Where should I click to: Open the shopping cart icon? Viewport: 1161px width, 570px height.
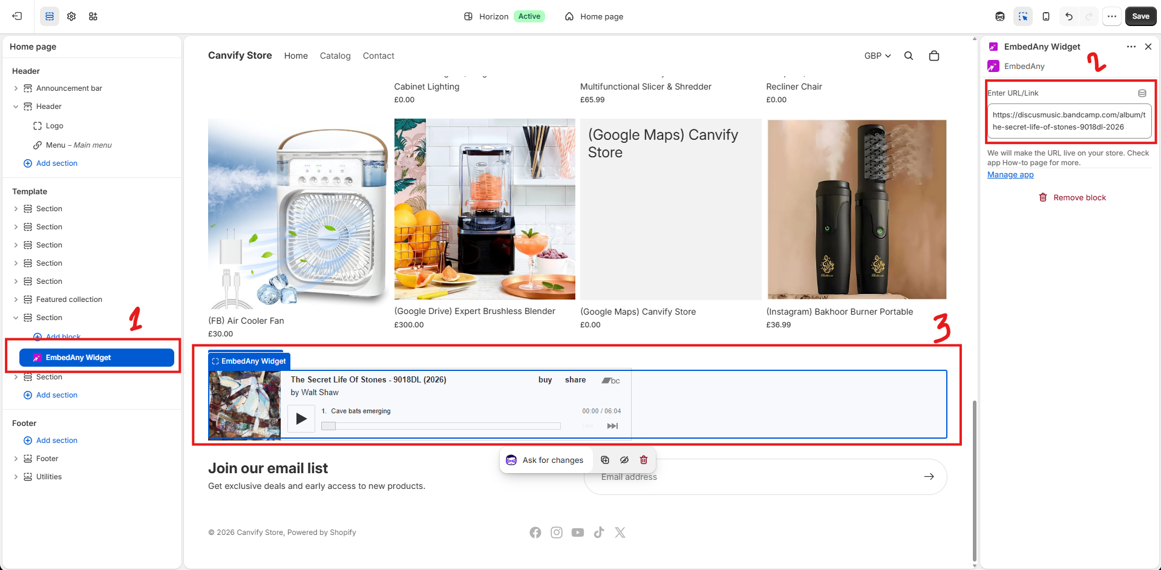pyautogui.click(x=934, y=56)
